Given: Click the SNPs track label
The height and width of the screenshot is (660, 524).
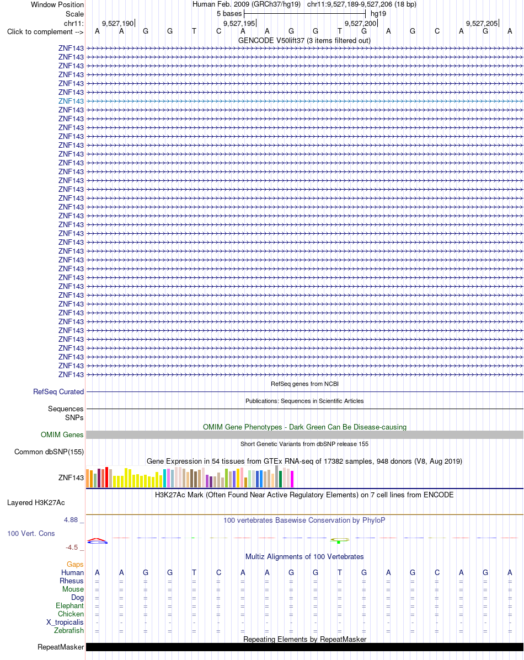Looking at the screenshot, I should tap(74, 417).
